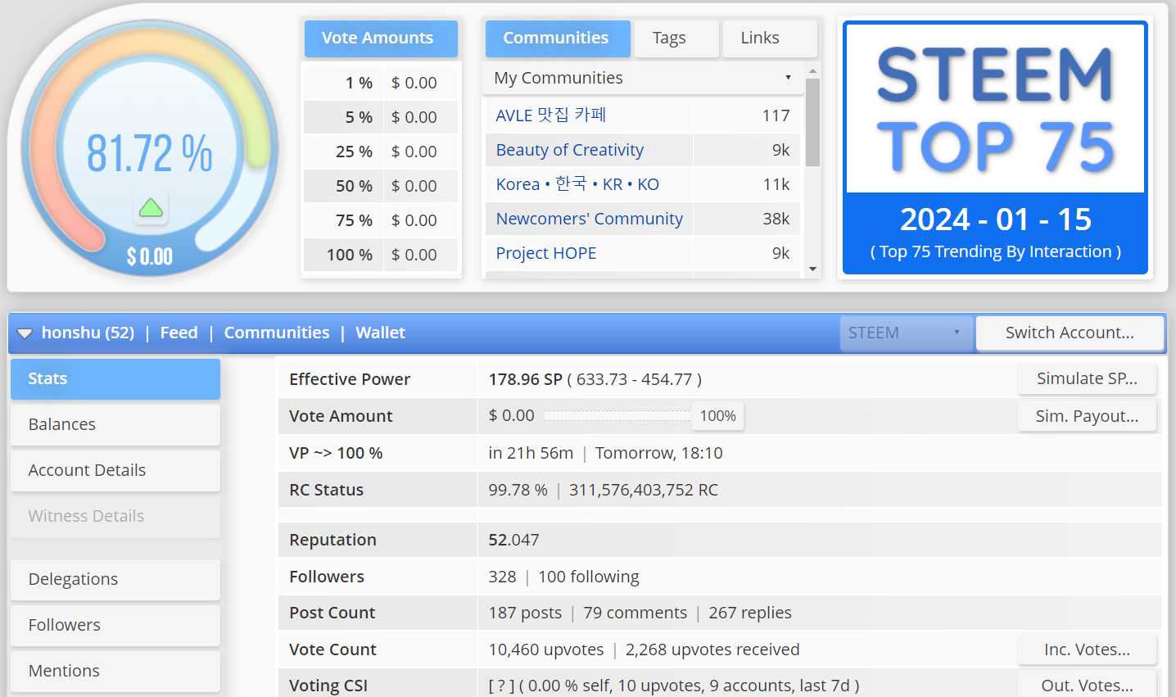Viewport: 1176px width, 697px height.
Task: Click the 52.047 reputation value
Action: (513, 540)
